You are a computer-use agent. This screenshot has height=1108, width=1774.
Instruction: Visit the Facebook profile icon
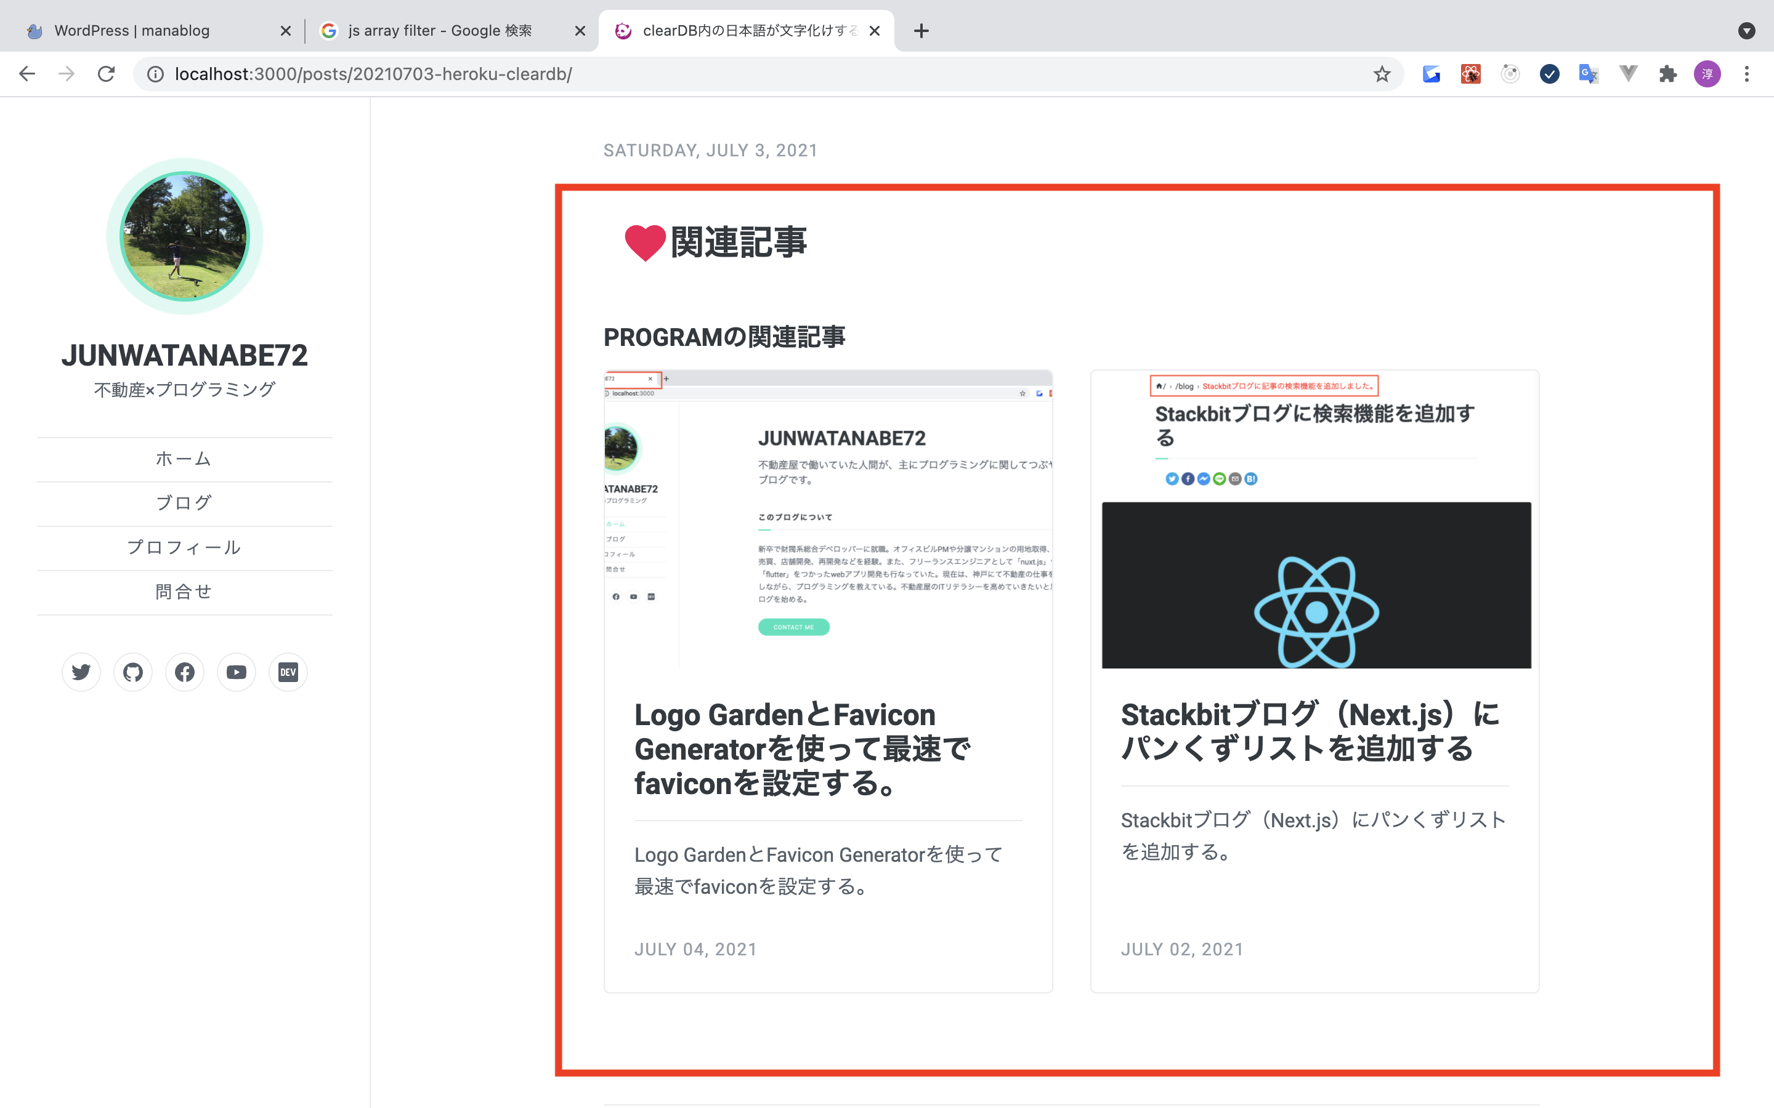pos(185,672)
